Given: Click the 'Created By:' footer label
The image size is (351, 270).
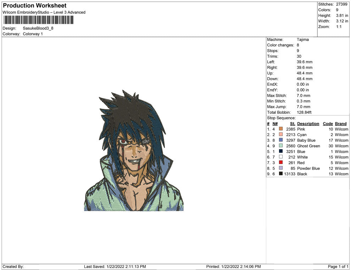Looking at the screenshot, I should point(13,266).
